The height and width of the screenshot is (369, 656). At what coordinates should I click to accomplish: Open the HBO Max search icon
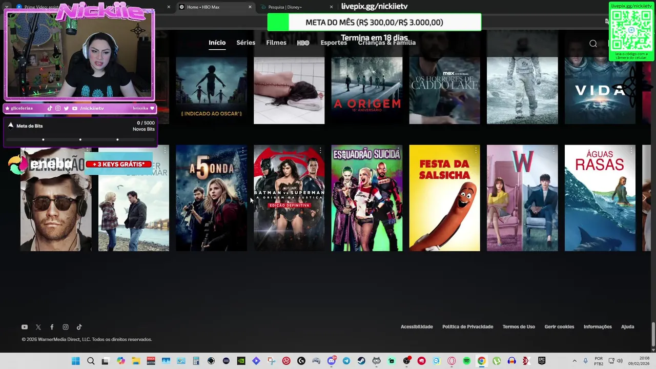pyautogui.click(x=593, y=44)
